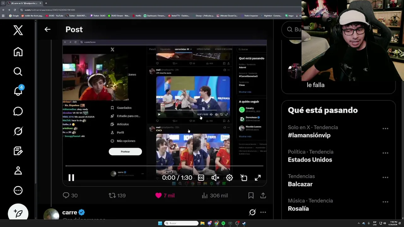Open options for Estados Unidos trend

point(385,153)
